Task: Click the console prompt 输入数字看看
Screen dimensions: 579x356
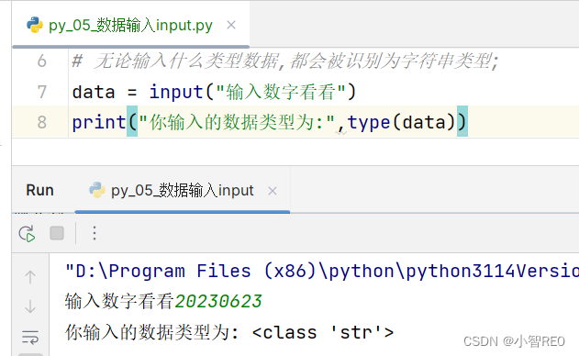Action: [119, 302]
